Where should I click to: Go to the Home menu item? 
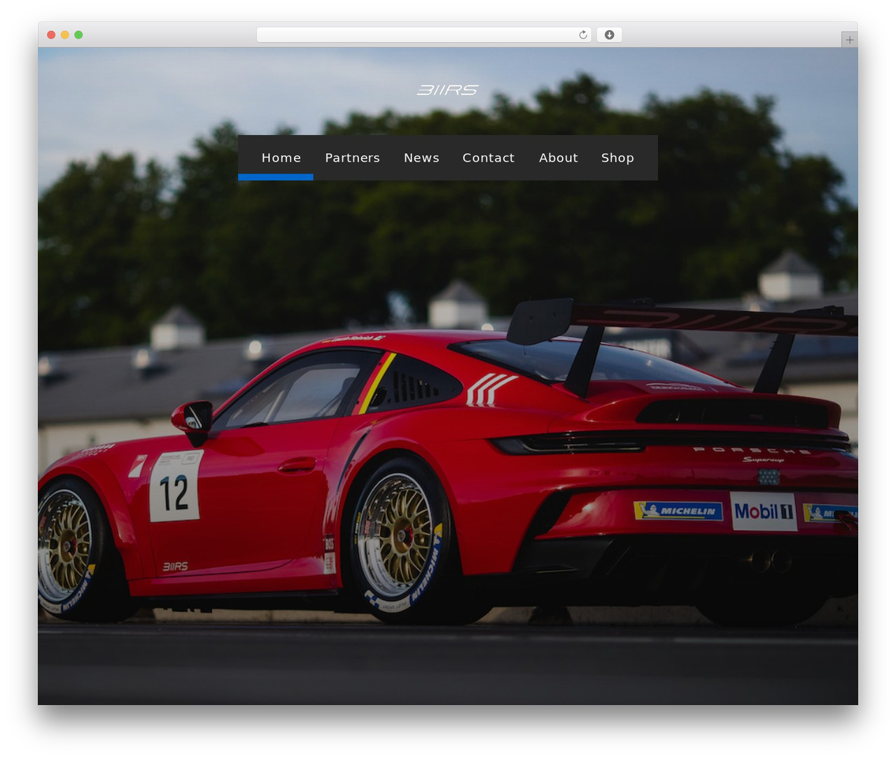281,158
